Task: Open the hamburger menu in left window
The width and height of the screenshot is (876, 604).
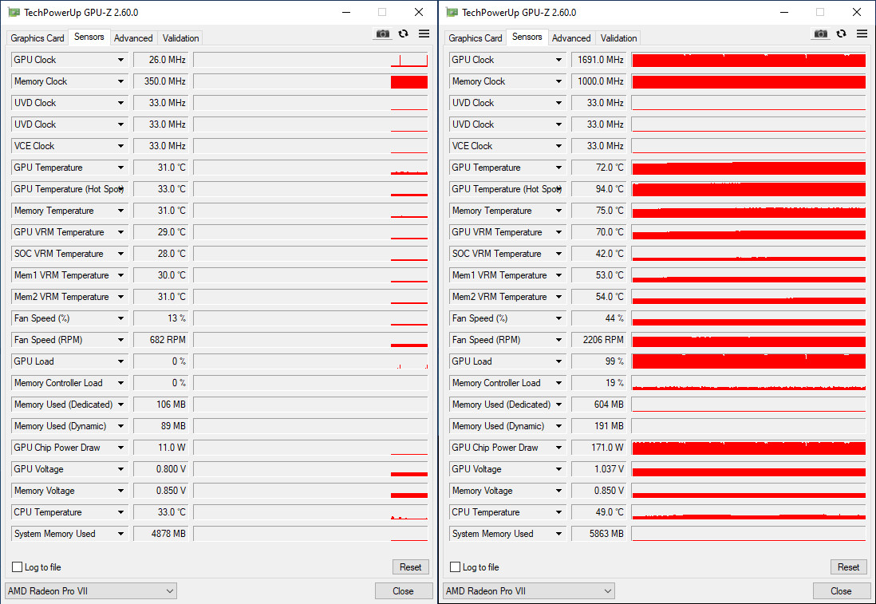Action: [x=424, y=34]
